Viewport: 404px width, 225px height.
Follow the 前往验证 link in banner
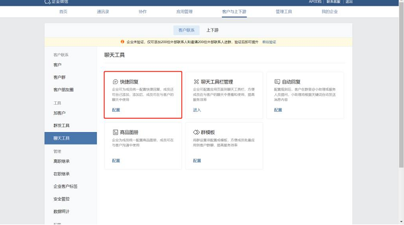click(269, 42)
